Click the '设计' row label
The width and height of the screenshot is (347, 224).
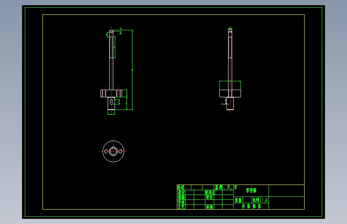point(181,192)
